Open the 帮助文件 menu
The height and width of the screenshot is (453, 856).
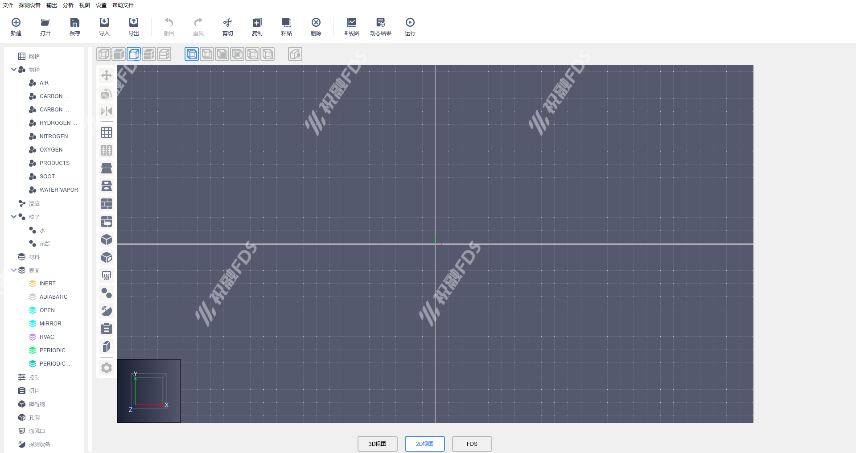[123, 5]
